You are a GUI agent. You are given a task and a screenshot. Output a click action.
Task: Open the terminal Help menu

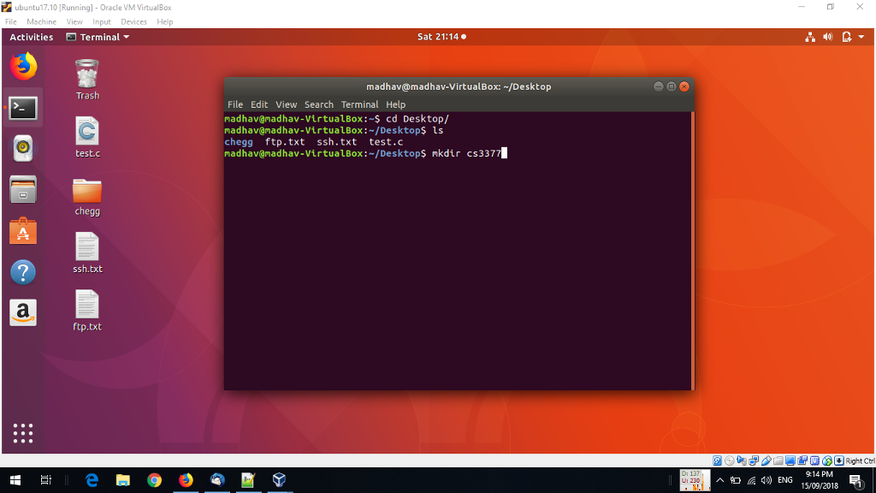click(x=395, y=104)
